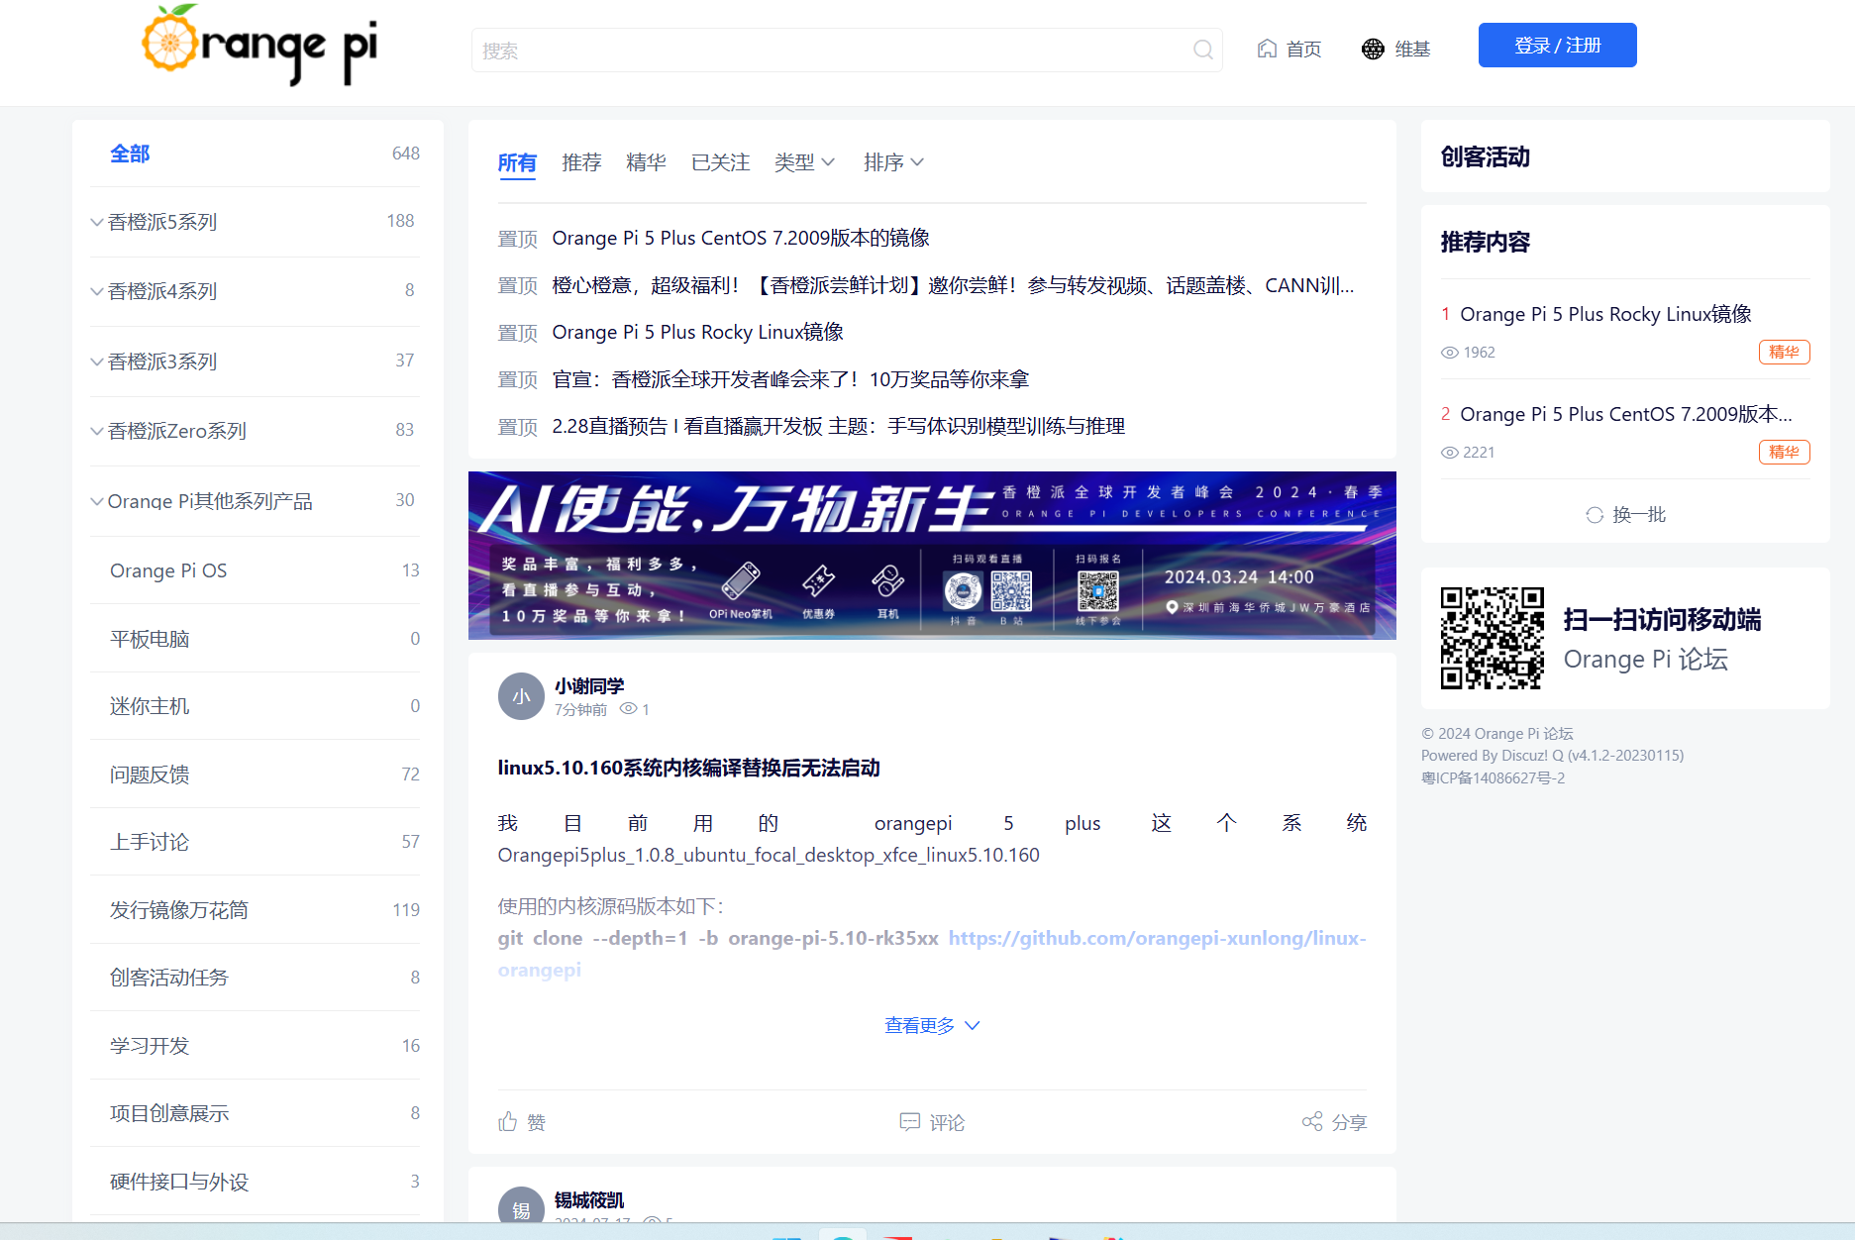The height and width of the screenshot is (1240, 1855).
Task: Expand the 香橙派5系列 category
Action: pyautogui.click(x=97, y=222)
